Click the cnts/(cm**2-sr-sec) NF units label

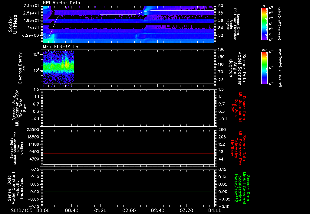click(279, 24)
